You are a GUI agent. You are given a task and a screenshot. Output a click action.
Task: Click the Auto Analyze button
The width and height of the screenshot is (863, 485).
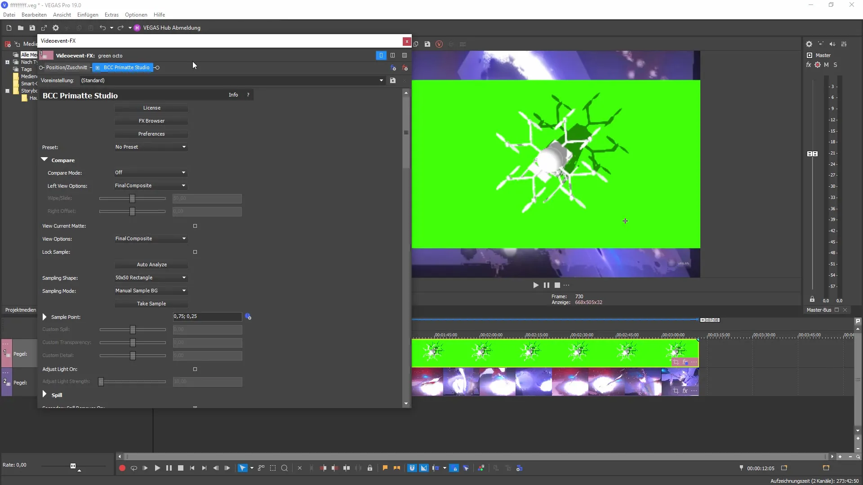tap(151, 265)
